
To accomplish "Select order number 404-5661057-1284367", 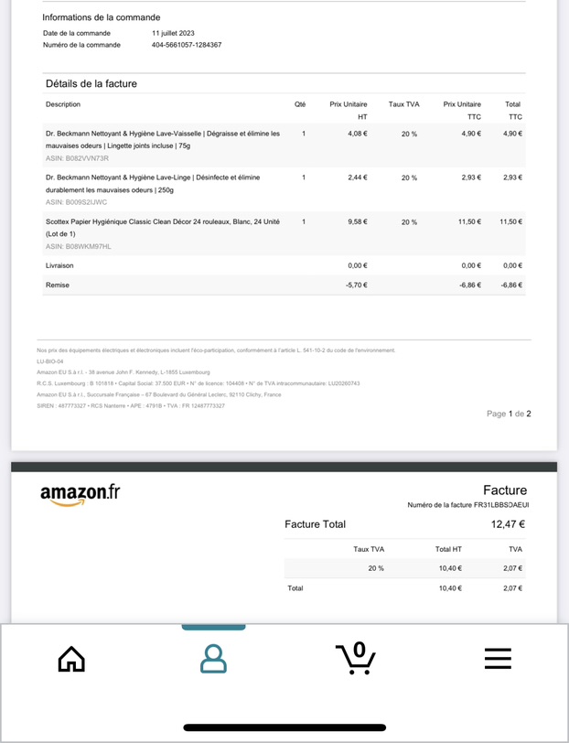I will (187, 45).
